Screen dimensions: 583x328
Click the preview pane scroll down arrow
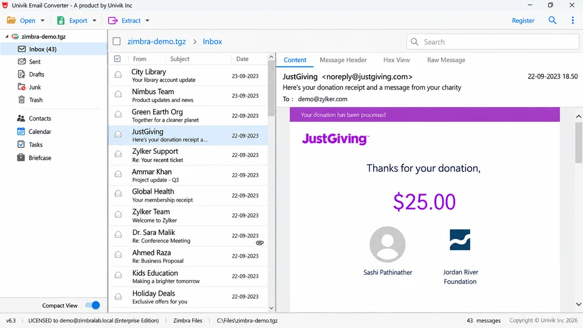point(579,304)
